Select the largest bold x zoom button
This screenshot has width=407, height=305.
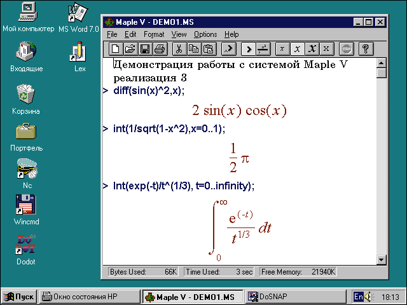click(312, 48)
